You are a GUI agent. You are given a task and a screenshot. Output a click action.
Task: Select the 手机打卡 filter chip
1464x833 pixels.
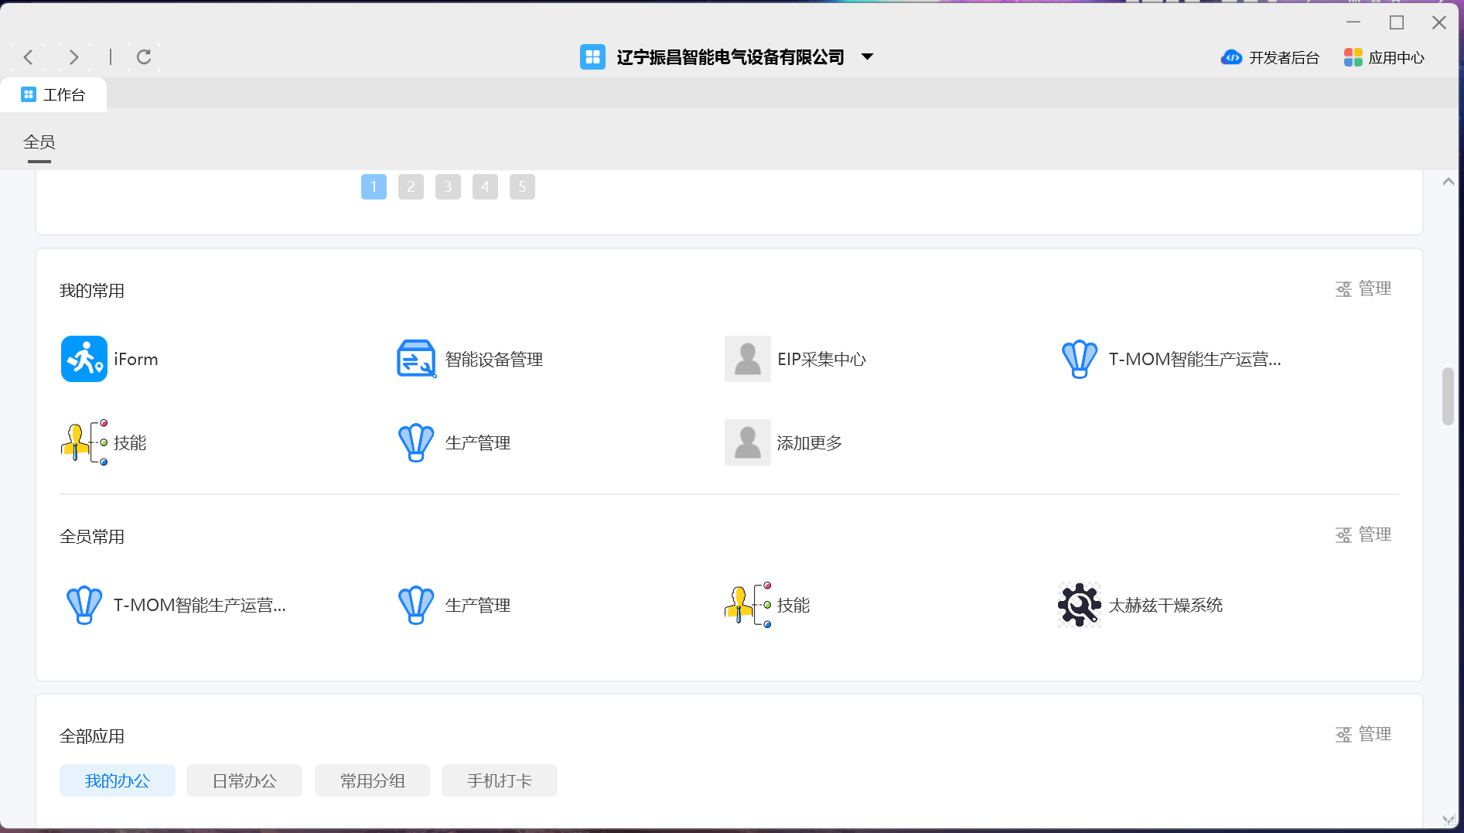click(x=500, y=780)
